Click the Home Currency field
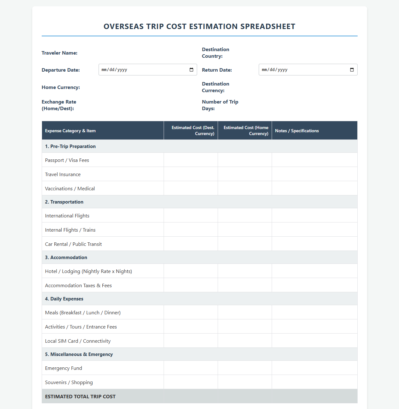Viewport: 399px width, 409px height. pyautogui.click(x=148, y=87)
